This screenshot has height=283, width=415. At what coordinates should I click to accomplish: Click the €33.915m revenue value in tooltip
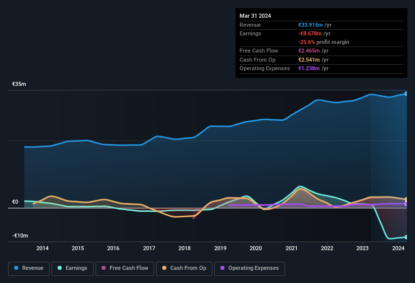point(311,25)
